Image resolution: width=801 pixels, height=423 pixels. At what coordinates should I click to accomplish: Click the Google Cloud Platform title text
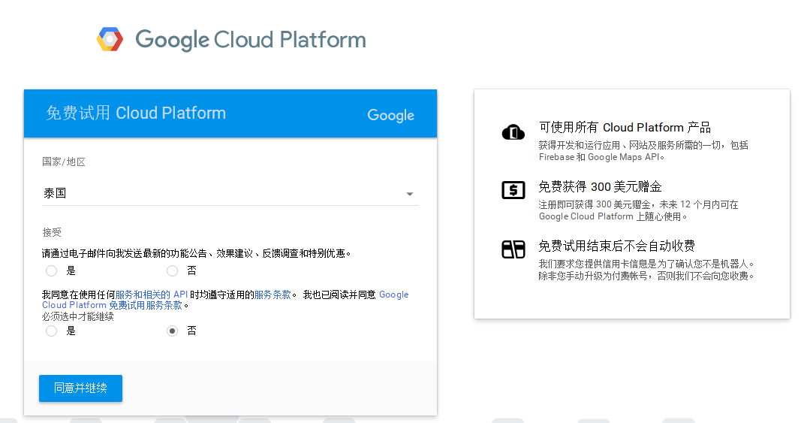point(250,40)
